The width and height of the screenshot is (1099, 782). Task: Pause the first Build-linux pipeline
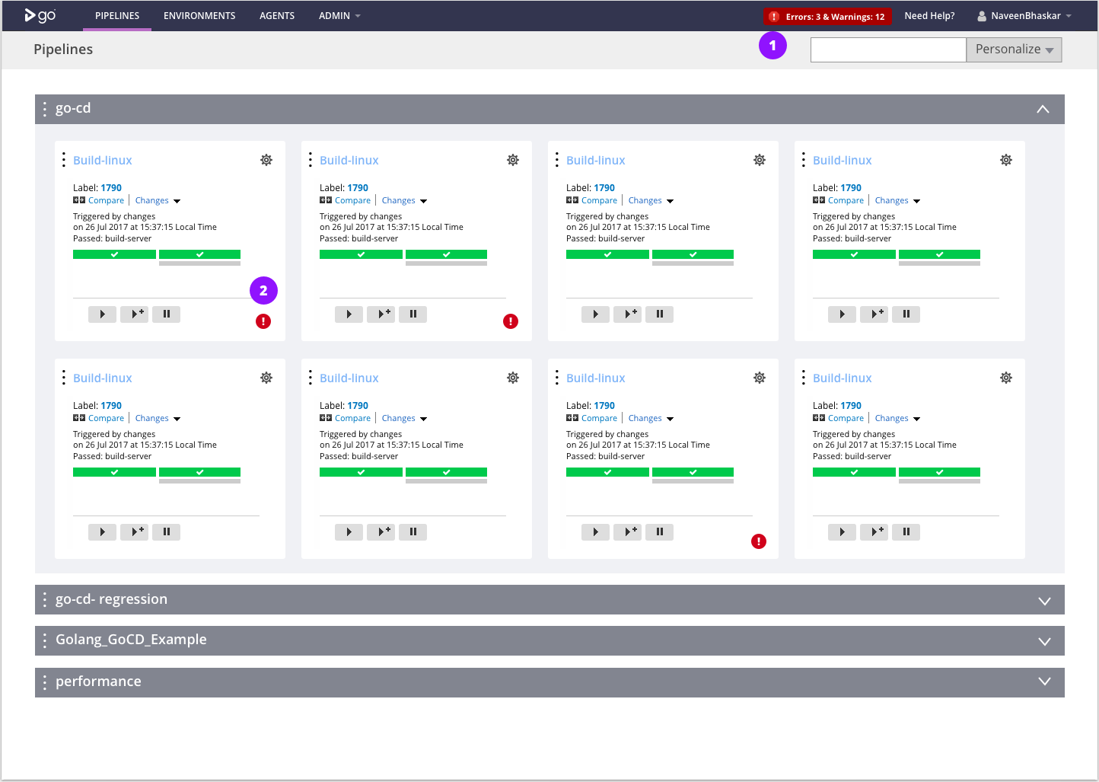166,314
